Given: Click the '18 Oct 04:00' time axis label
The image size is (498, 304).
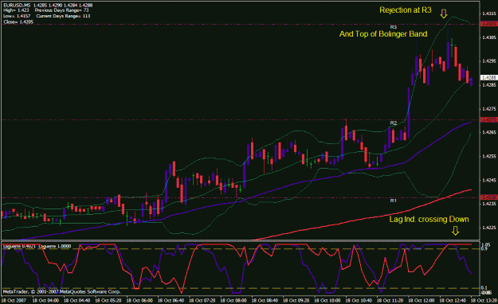Looking at the screenshot, I should (x=45, y=300).
